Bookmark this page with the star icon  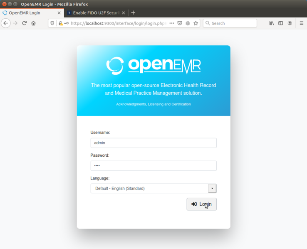(x=196, y=23)
